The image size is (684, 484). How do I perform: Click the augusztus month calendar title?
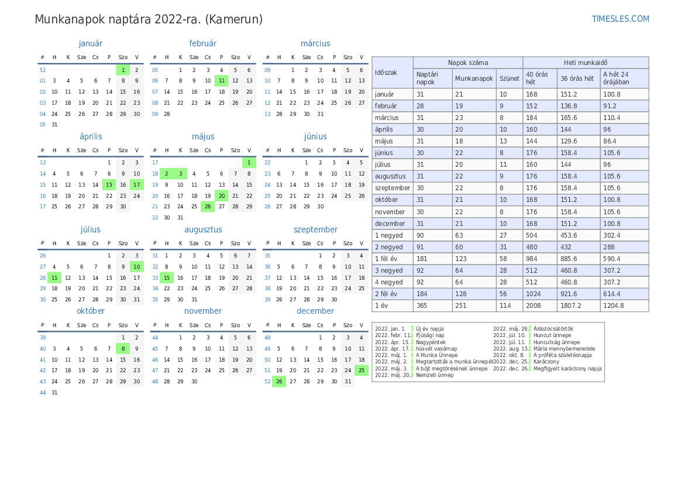202,229
